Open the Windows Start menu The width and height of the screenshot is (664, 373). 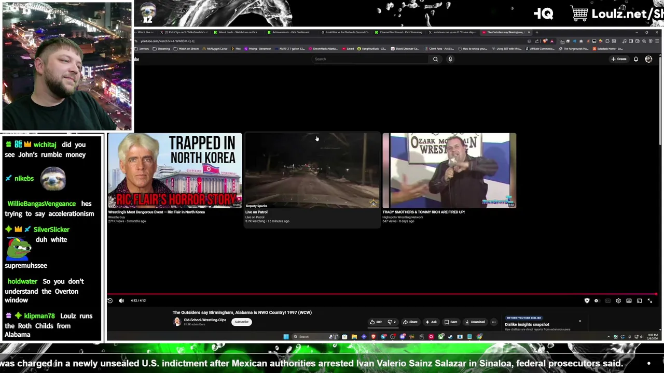point(286,337)
